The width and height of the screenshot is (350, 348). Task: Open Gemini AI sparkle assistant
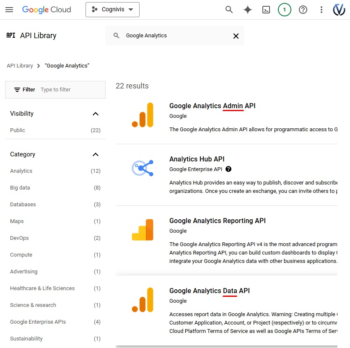pos(248,10)
